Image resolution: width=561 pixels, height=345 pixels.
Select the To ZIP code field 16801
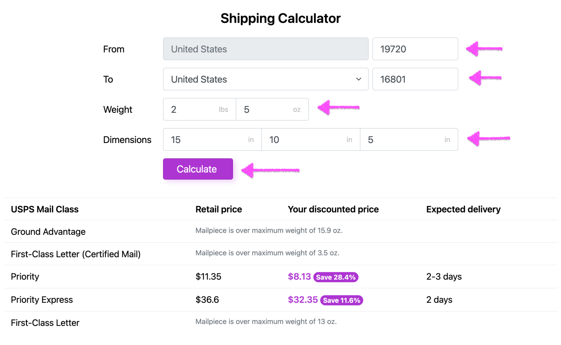click(x=415, y=79)
